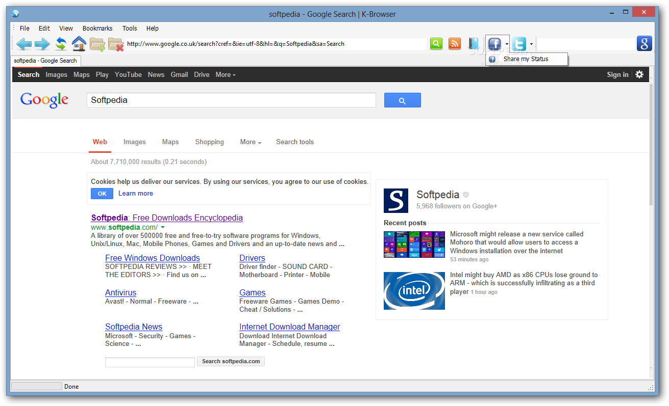669x406 pixels.
Task: Open the Windows 8 post thumbnail
Action: [x=414, y=245]
